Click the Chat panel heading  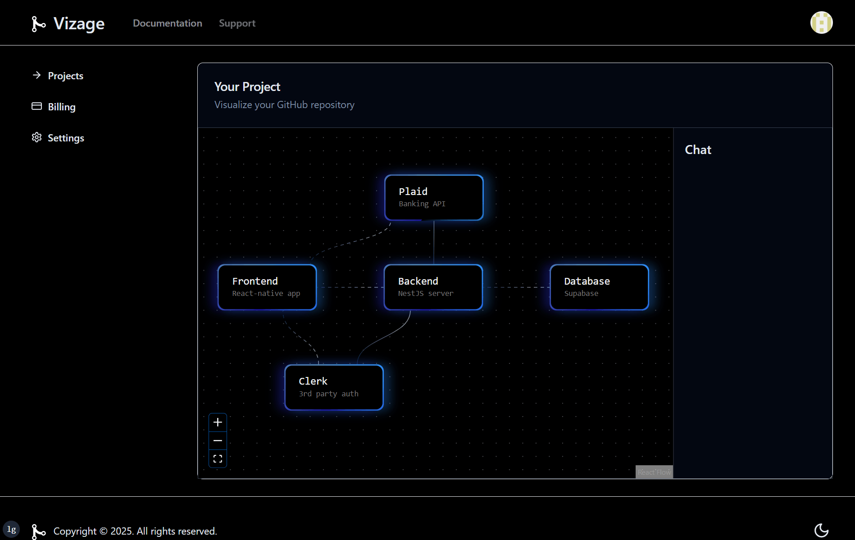point(698,150)
